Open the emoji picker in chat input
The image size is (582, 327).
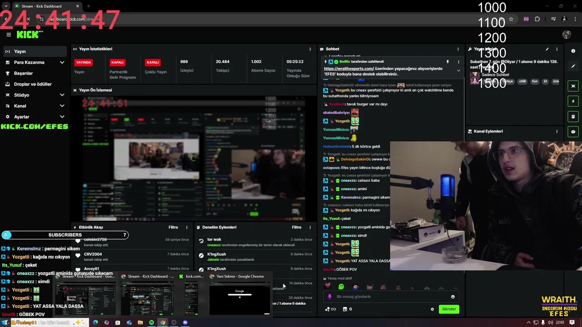[453, 297]
